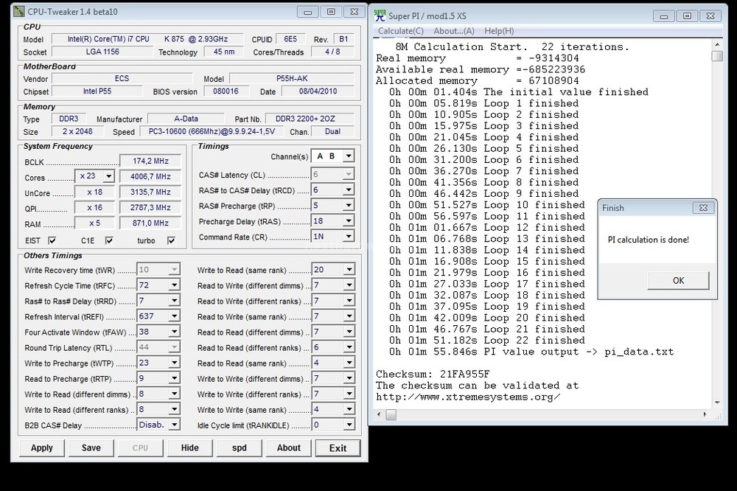Click OK in the Finish dialog
Screen dimensions: 737x491
tap(678, 280)
